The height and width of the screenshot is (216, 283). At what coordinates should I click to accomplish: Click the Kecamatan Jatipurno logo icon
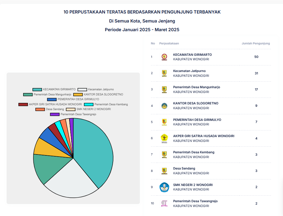click(x=164, y=73)
